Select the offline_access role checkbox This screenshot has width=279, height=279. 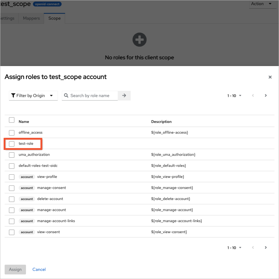(x=12, y=133)
